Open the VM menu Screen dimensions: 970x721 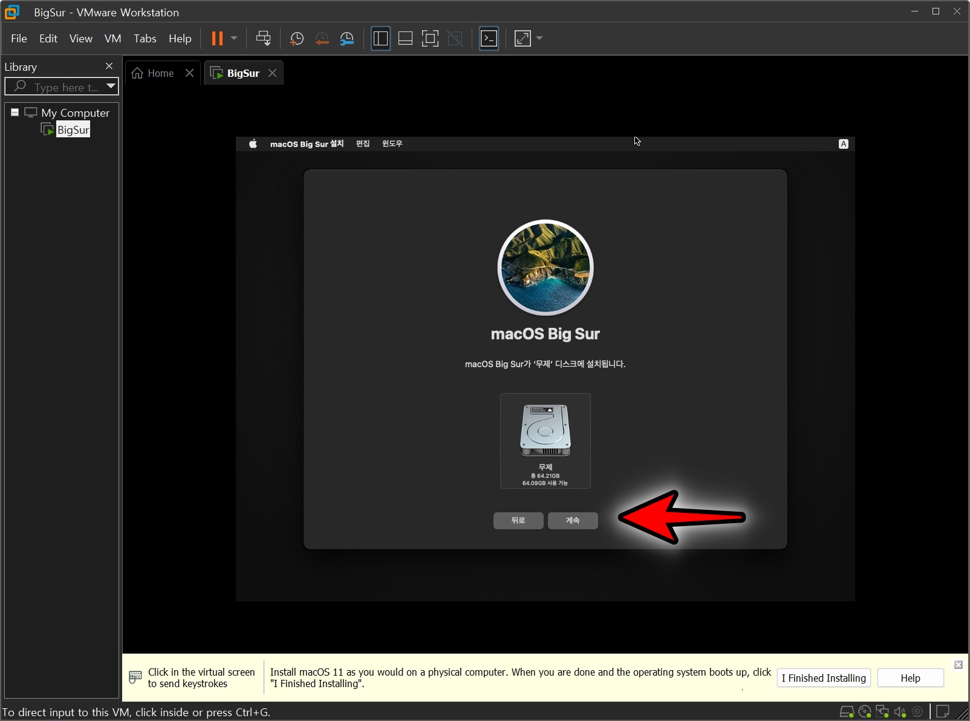[112, 39]
